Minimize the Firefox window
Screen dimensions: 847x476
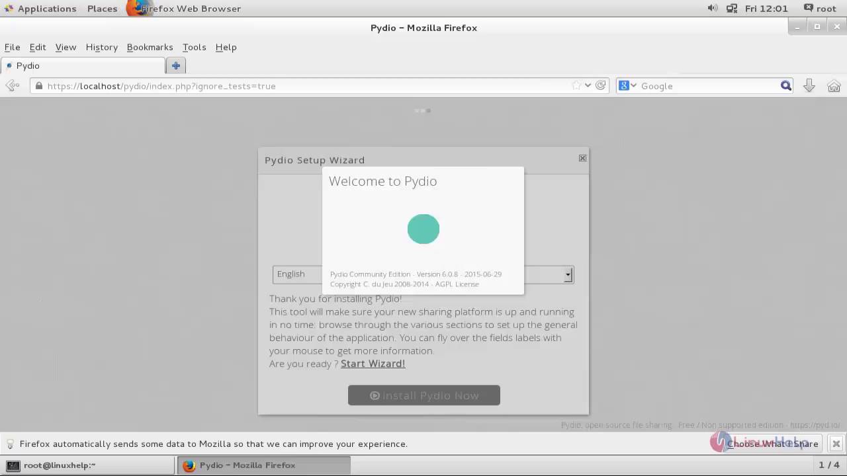pyautogui.click(x=798, y=26)
